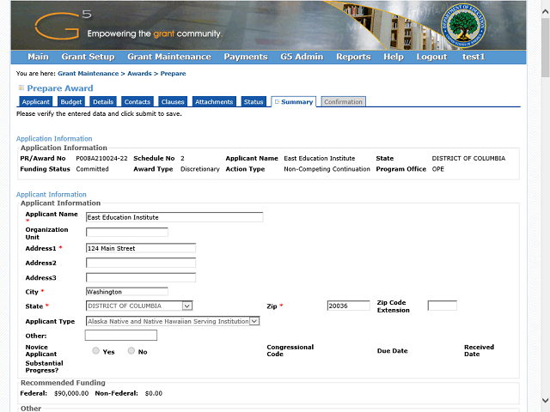Click the Zip code input field
The image size is (550, 412).
(x=348, y=306)
